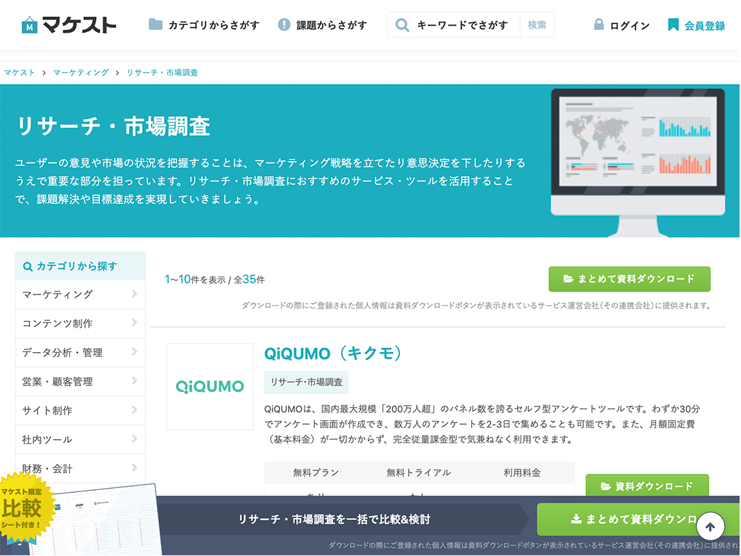741x556 pixels.
Task: Click the リサーチ・市場調査を一括で比較&検討 banner text
Action: [x=334, y=519]
